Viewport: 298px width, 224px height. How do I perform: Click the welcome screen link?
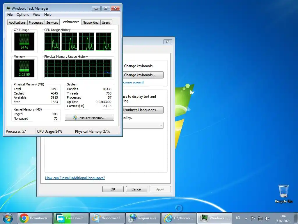133,82
